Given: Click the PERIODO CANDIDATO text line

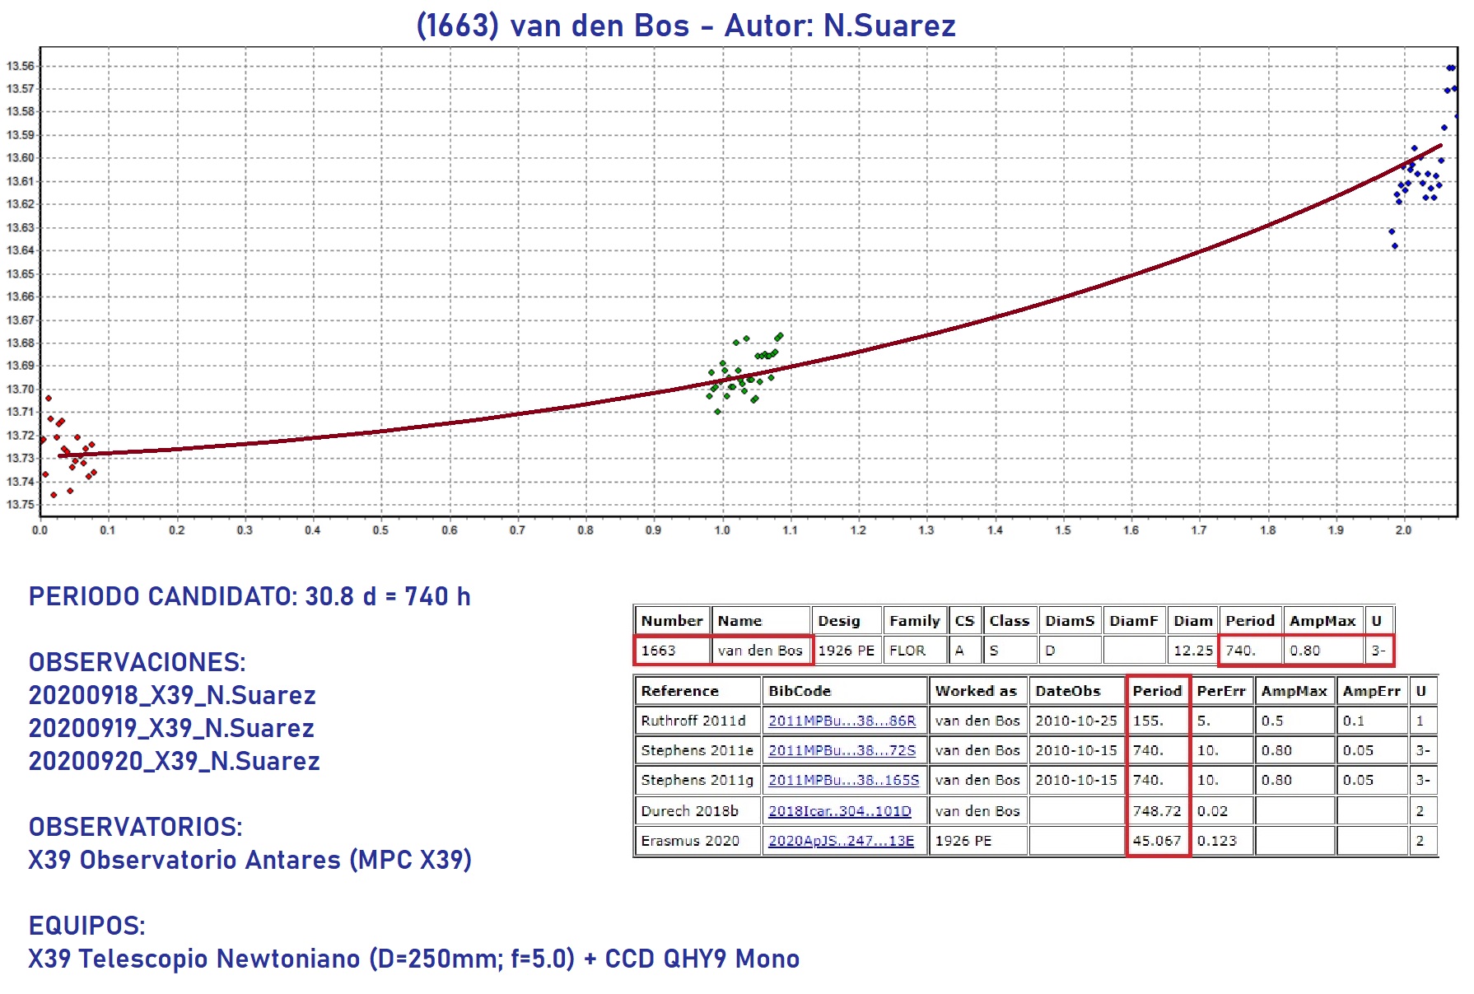Looking at the screenshot, I should [250, 596].
